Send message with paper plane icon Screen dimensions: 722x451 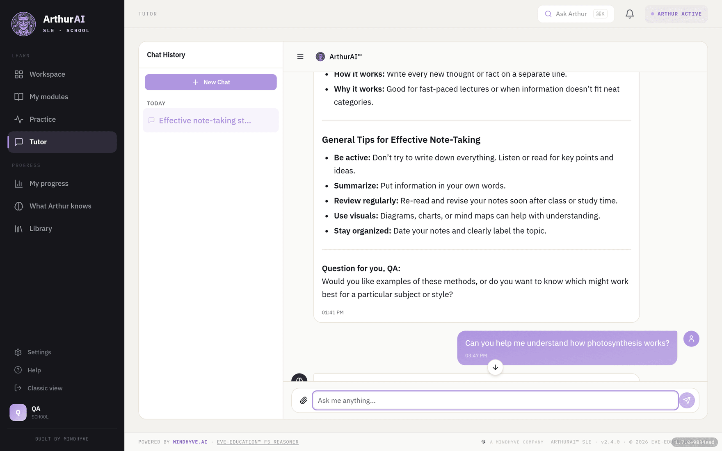pos(687,401)
